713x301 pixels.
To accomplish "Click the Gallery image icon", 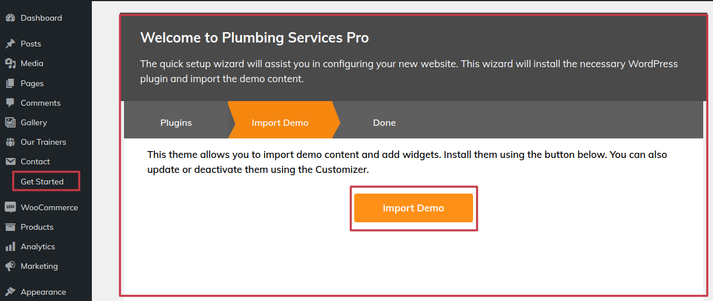I will tap(10, 122).
